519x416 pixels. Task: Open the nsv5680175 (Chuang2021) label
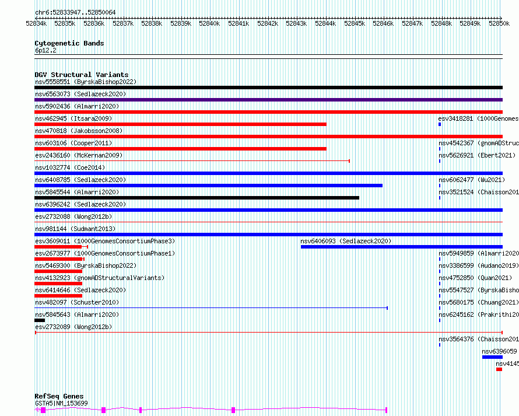pyautogui.click(x=479, y=302)
